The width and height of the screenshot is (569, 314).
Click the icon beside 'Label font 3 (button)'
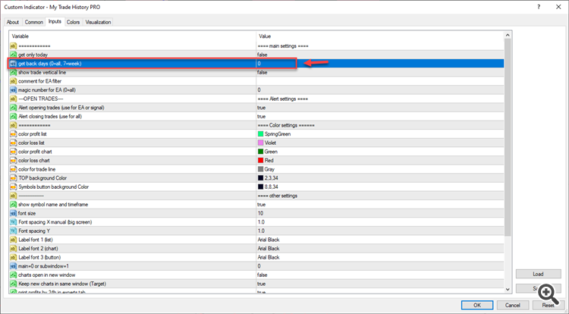pos(14,257)
